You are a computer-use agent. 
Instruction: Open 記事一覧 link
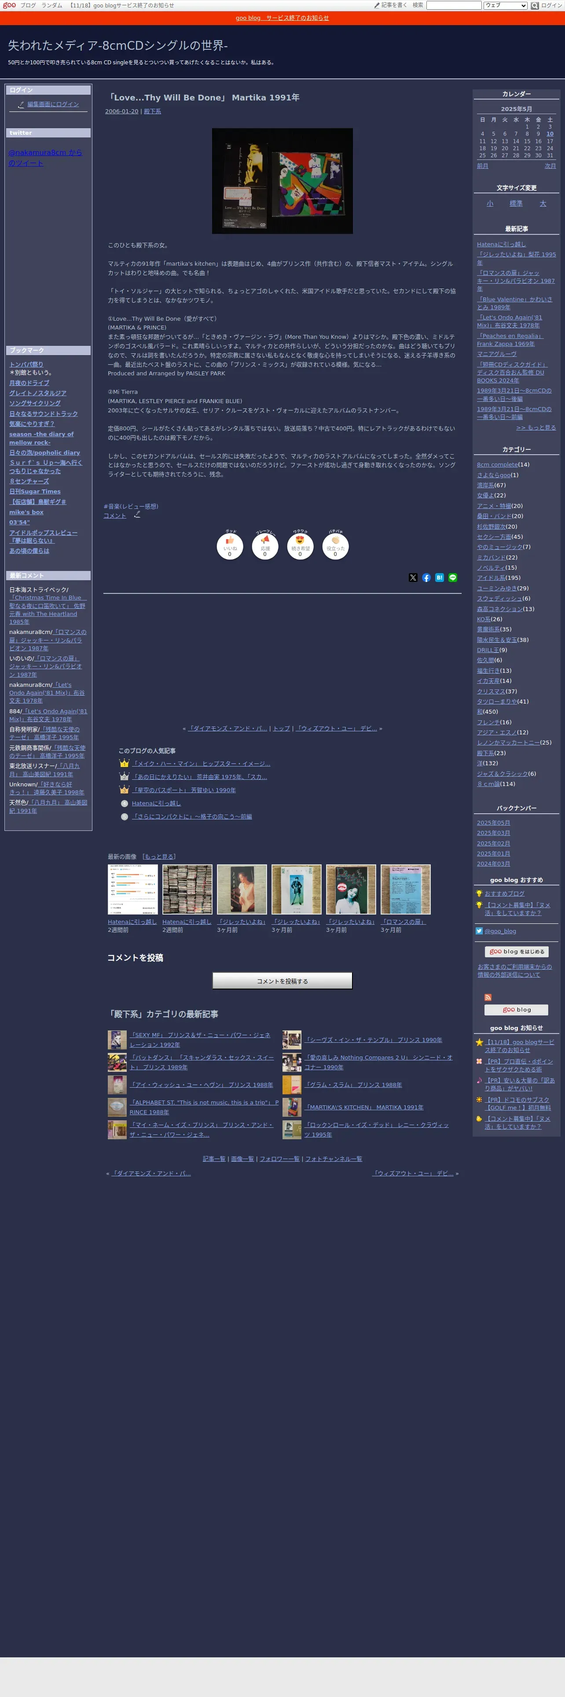(x=214, y=1159)
